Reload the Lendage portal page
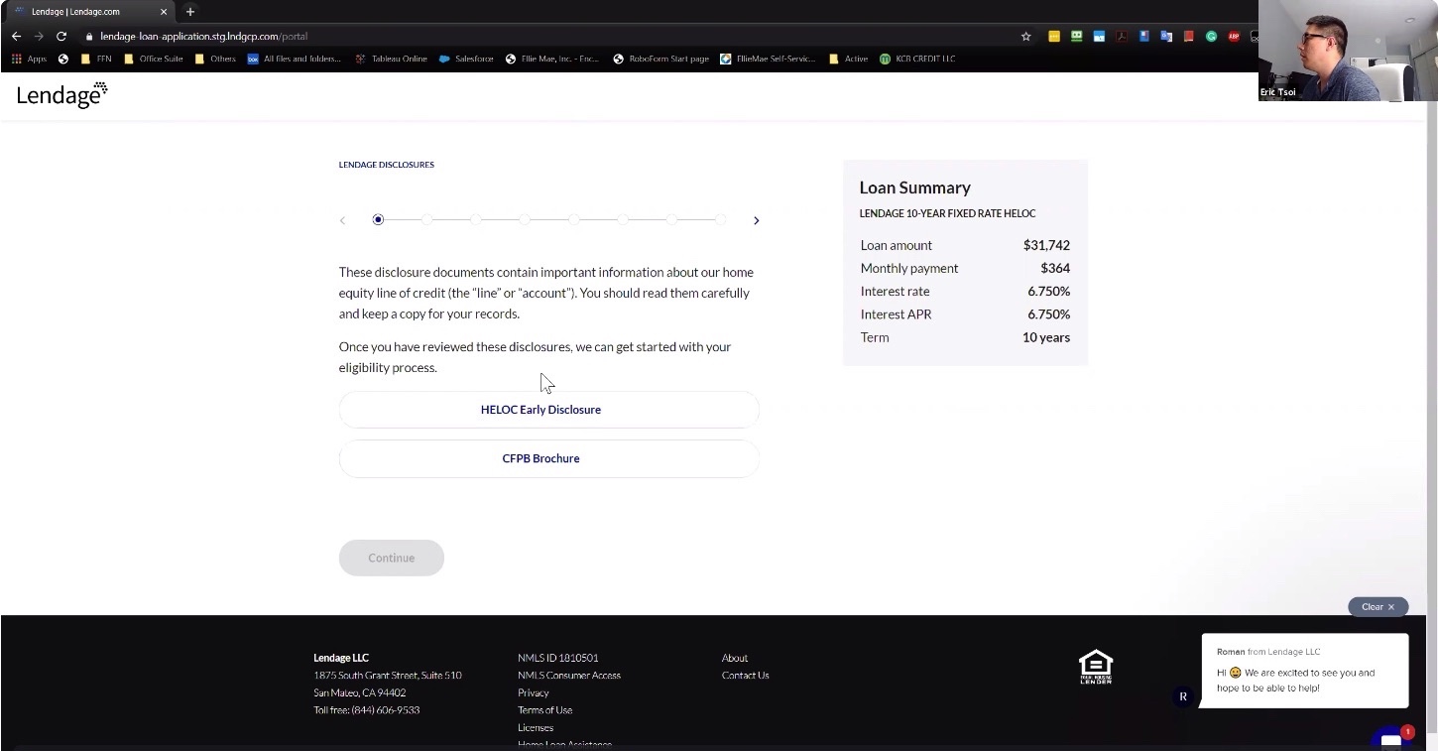The height and width of the screenshot is (751, 1438). pyautogui.click(x=61, y=36)
